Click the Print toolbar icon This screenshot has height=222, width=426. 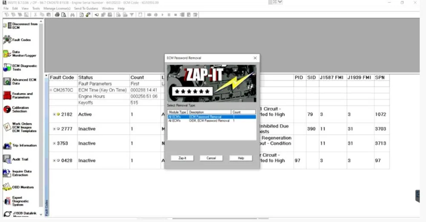click(57, 14)
